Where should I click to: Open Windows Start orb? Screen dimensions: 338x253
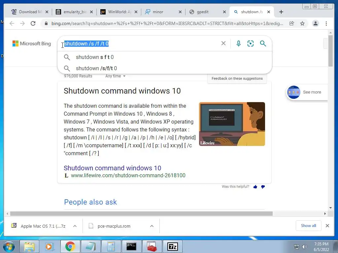click(x=9, y=246)
